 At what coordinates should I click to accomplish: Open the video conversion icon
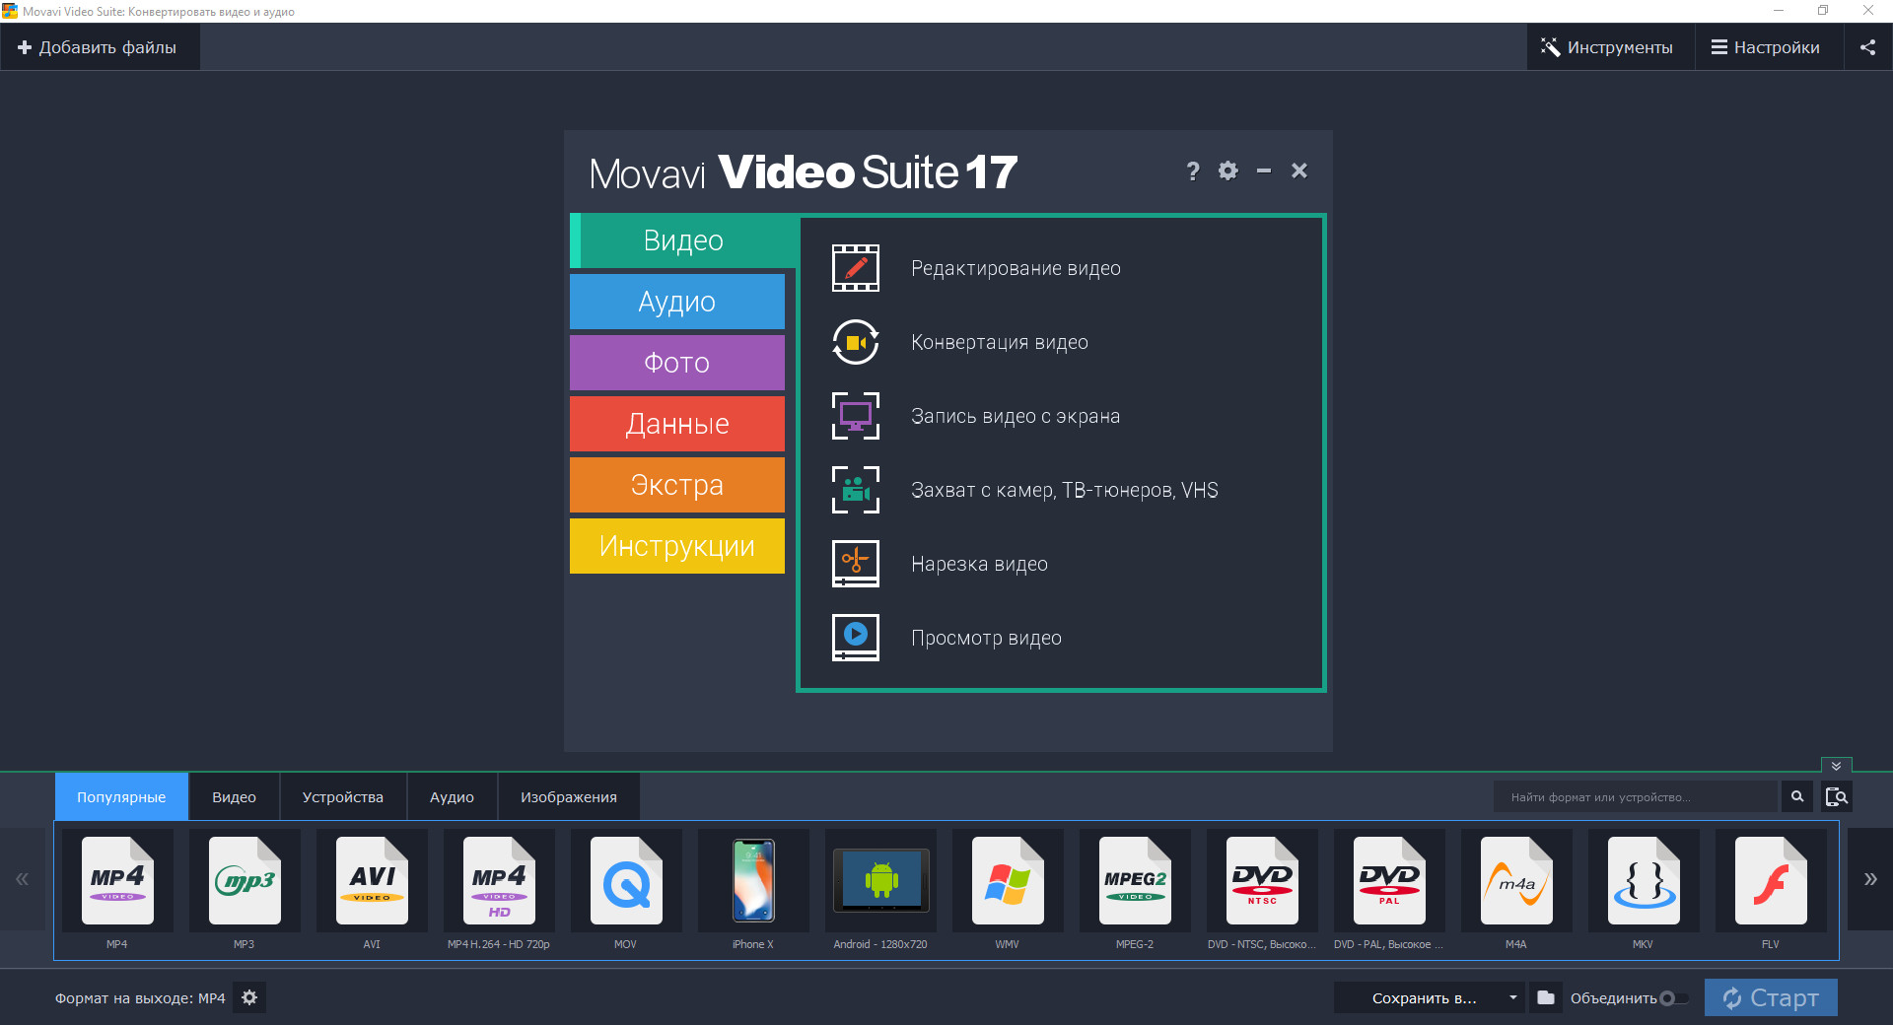click(x=855, y=342)
